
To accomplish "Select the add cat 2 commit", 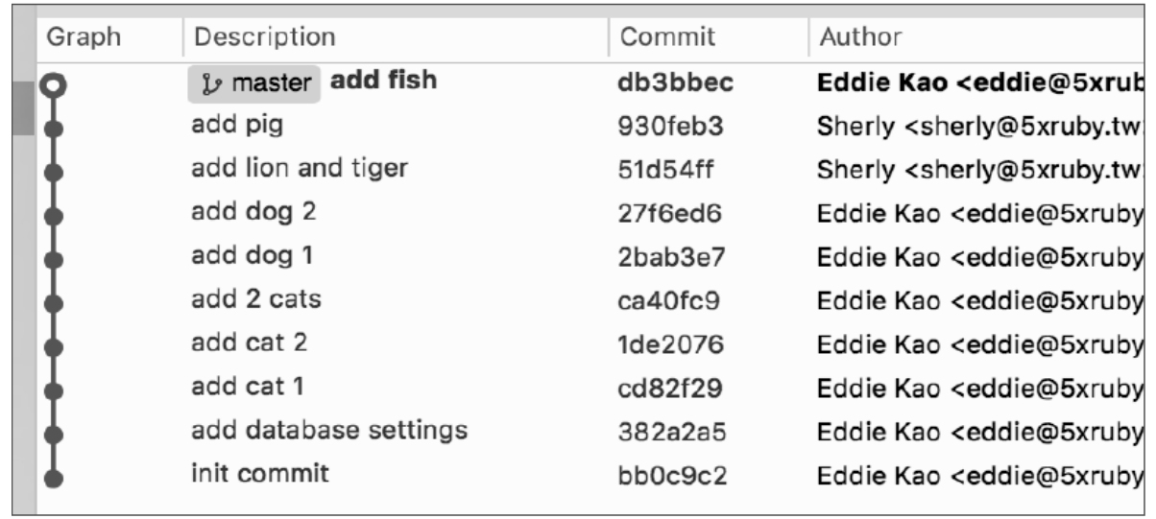I will click(249, 342).
